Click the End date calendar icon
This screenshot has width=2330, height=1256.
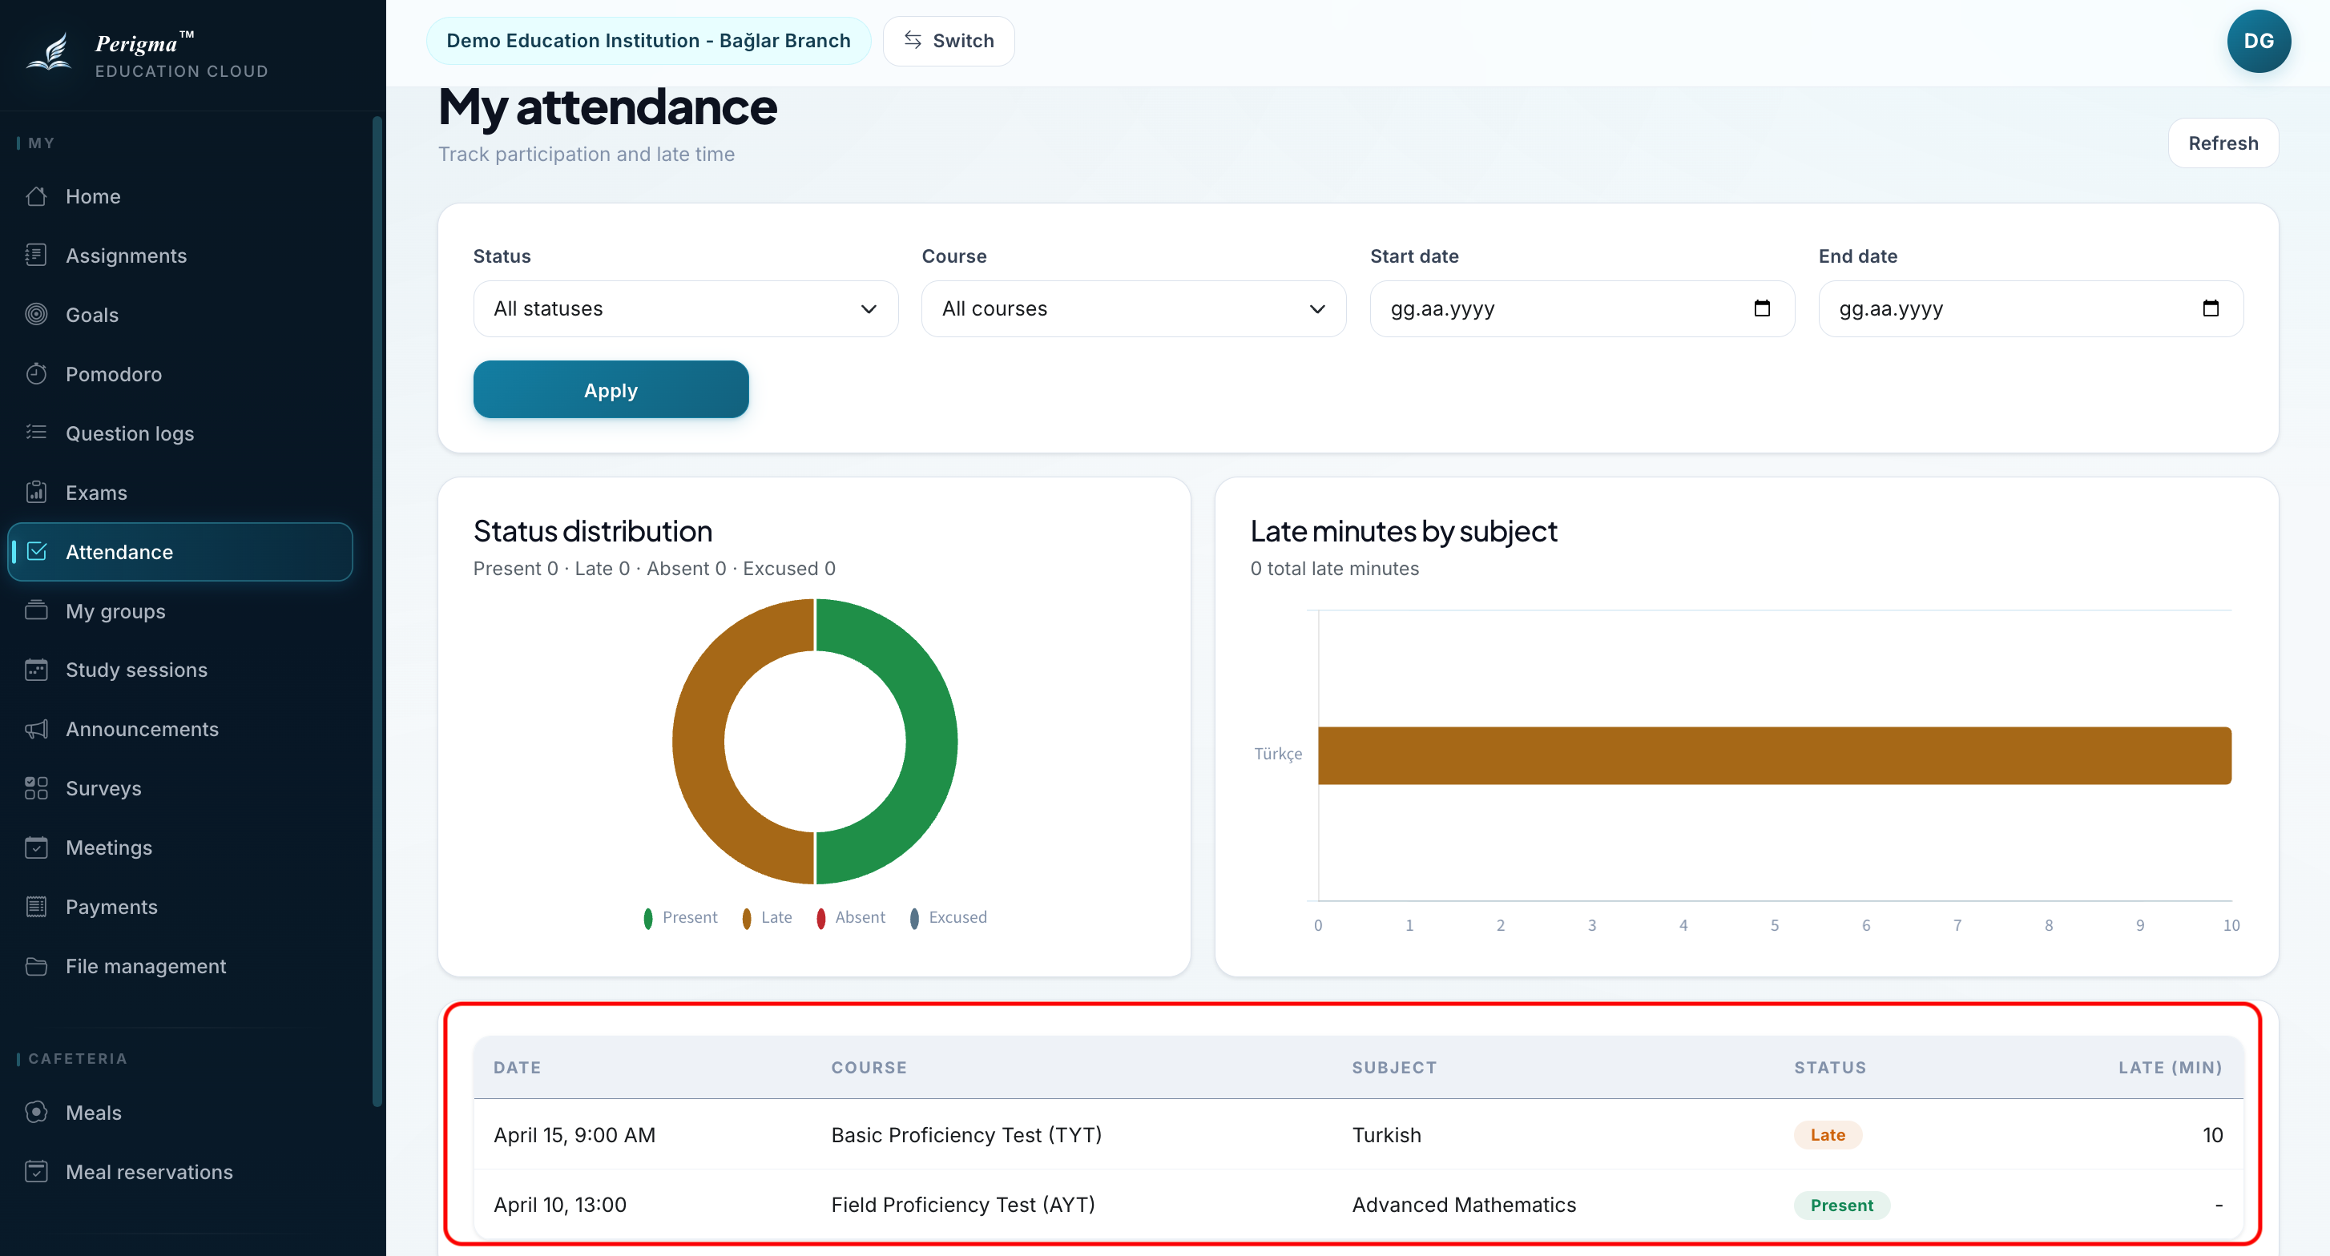(x=2210, y=308)
